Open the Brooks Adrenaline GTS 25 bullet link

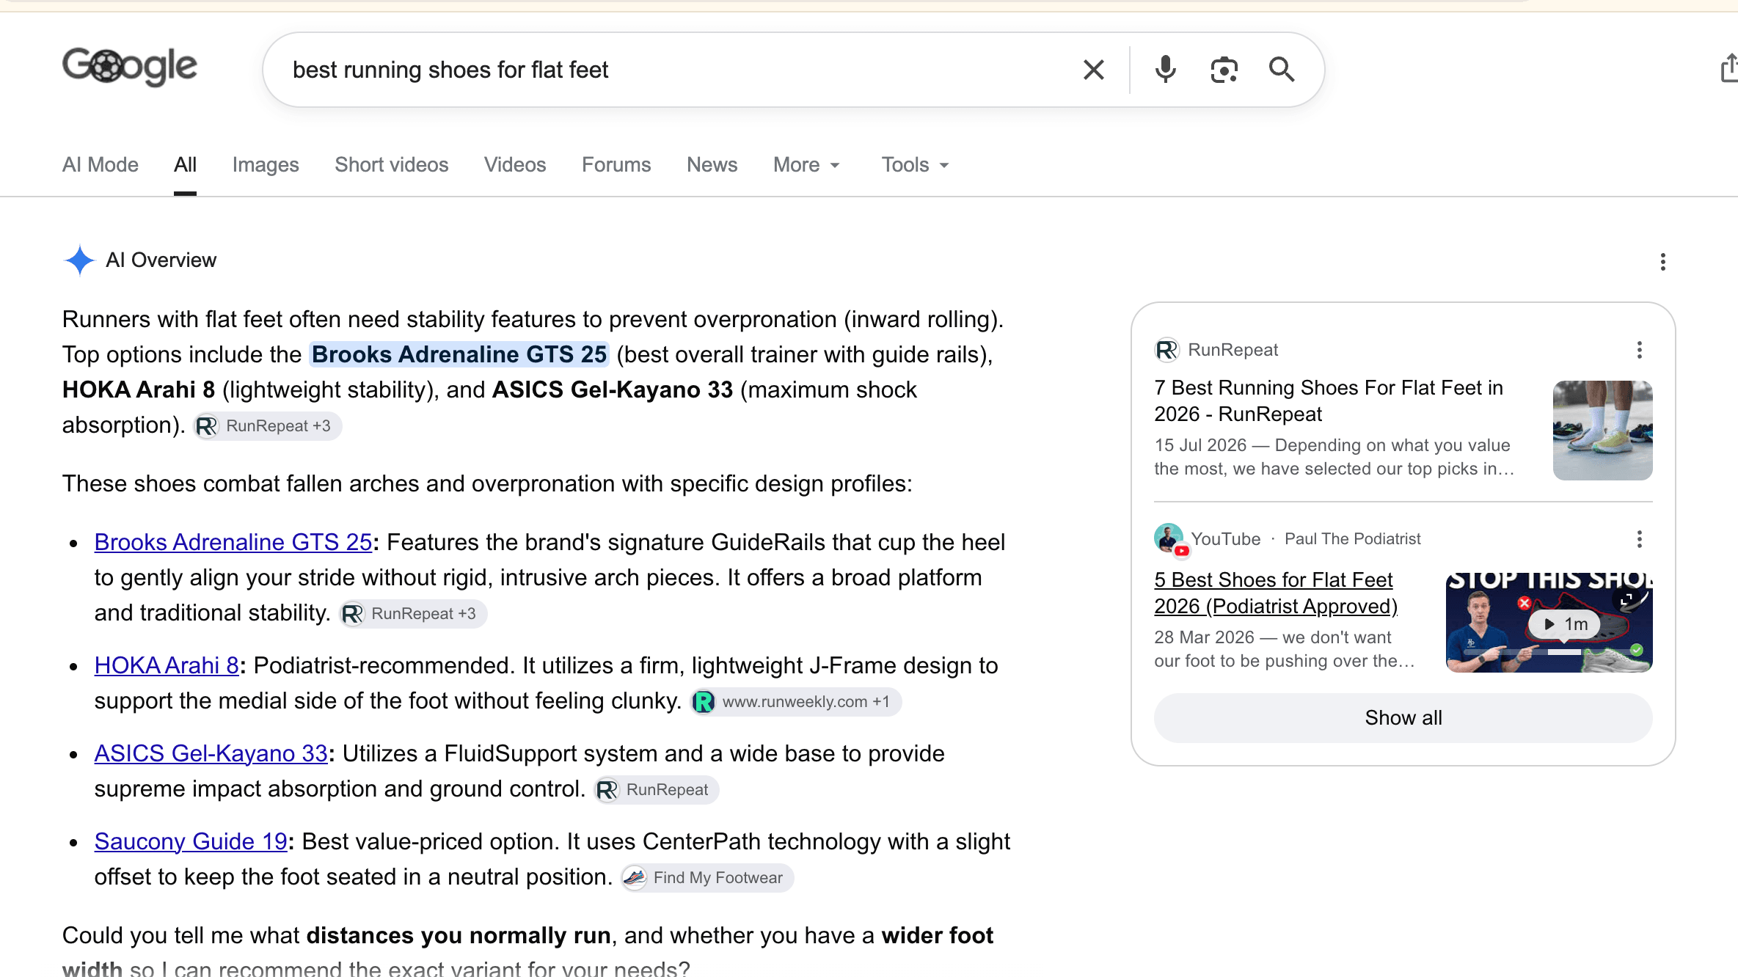point(233,542)
